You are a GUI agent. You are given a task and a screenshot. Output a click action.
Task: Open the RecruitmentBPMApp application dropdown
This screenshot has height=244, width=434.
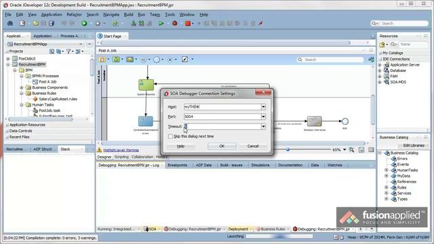81,44
